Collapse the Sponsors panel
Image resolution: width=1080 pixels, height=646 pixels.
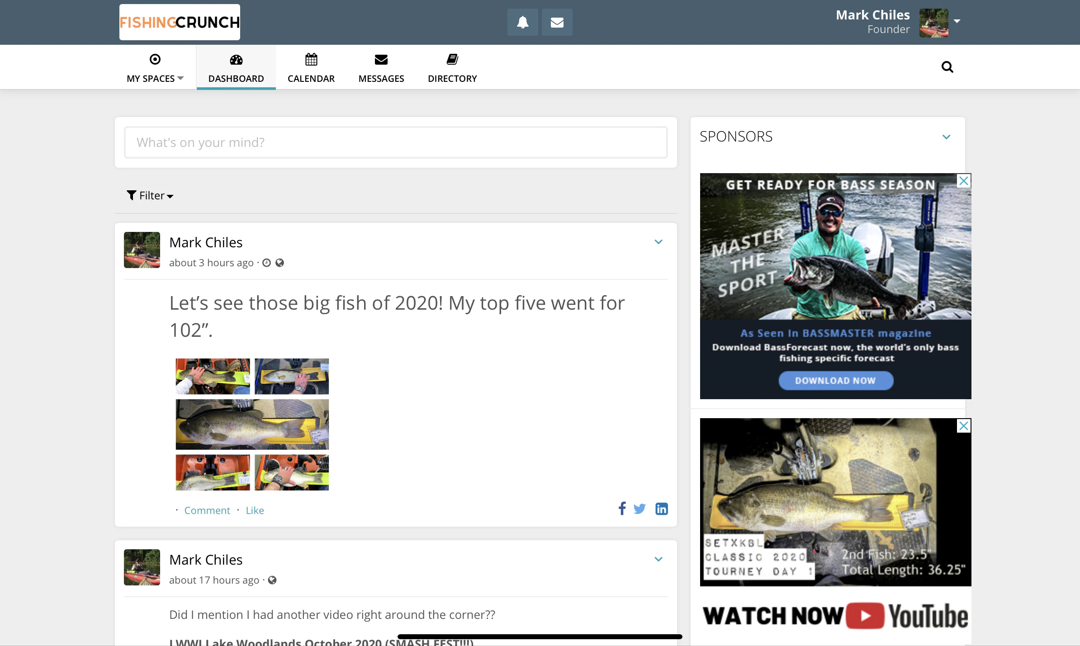point(946,137)
